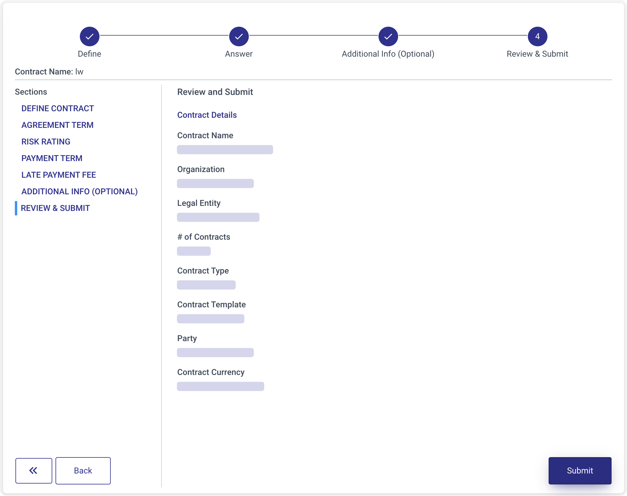Image resolution: width=627 pixels, height=496 pixels.
Task: Click the Define step checkmark icon
Action: point(89,36)
